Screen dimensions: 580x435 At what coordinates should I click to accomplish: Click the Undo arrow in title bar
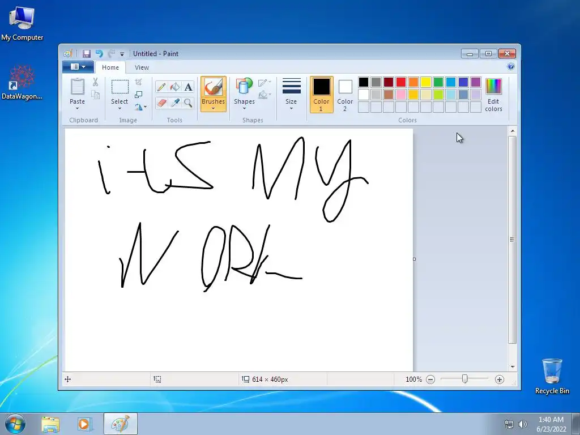pos(99,54)
